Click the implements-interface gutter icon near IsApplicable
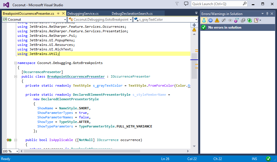Viewport: 277px width, 162px height. pyautogui.click(x=9, y=140)
